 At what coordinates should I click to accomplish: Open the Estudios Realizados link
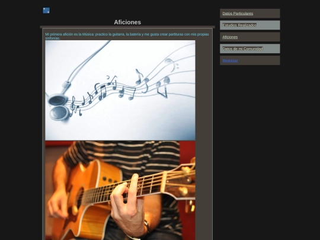click(x=239, y=25)
